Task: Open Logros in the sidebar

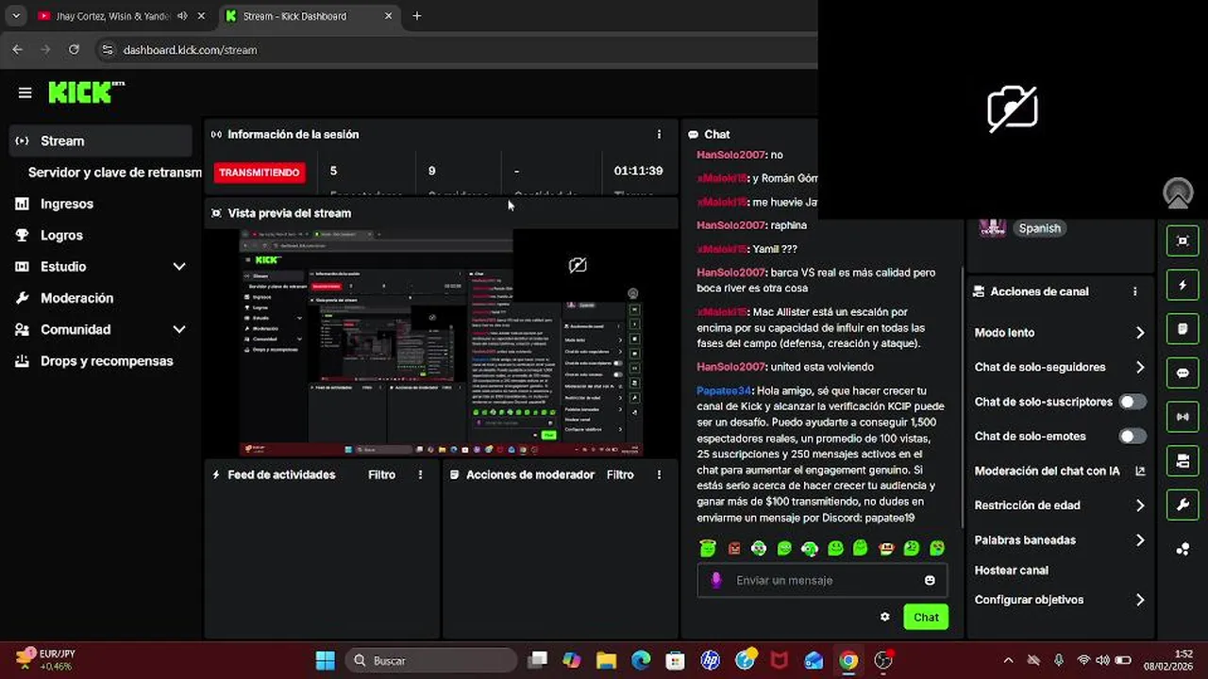Action: (x=61, y=235)
